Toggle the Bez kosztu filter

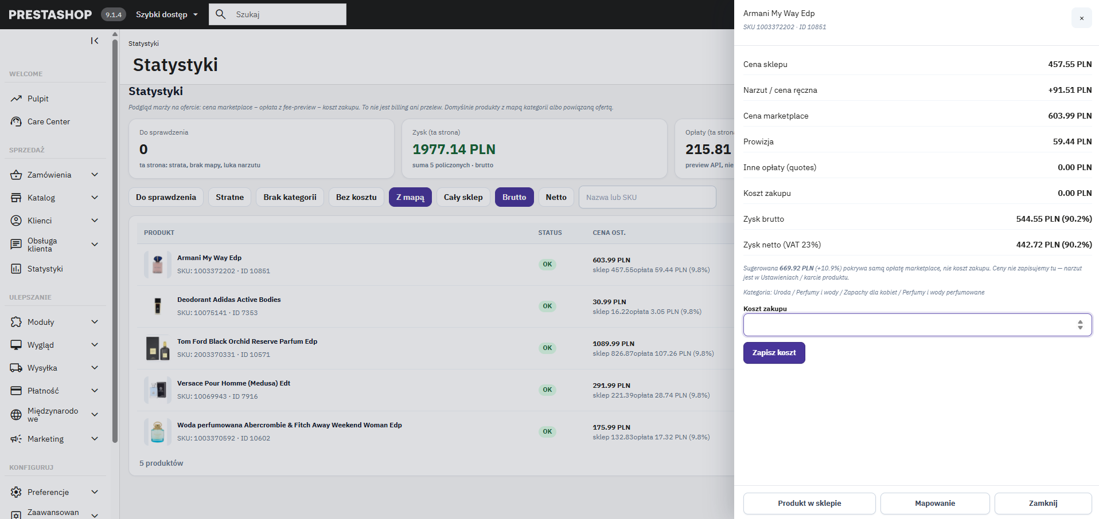click(356, 197)
